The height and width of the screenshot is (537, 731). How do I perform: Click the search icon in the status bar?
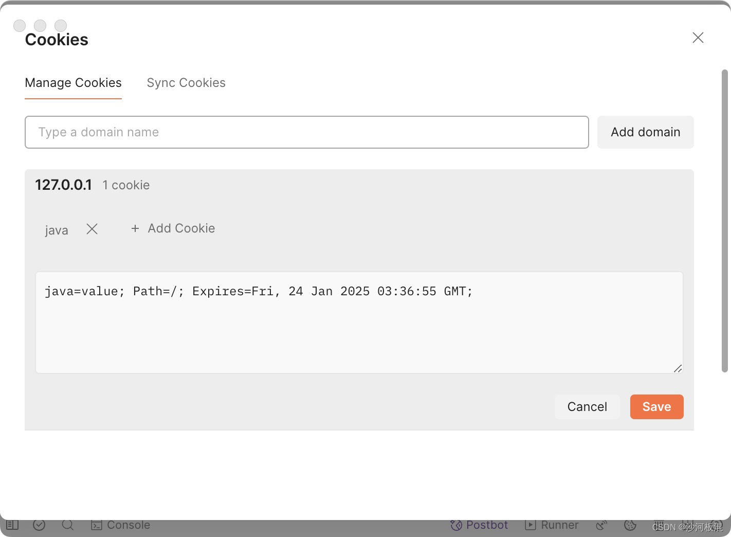pyautogui.click(x=67, y=525)
